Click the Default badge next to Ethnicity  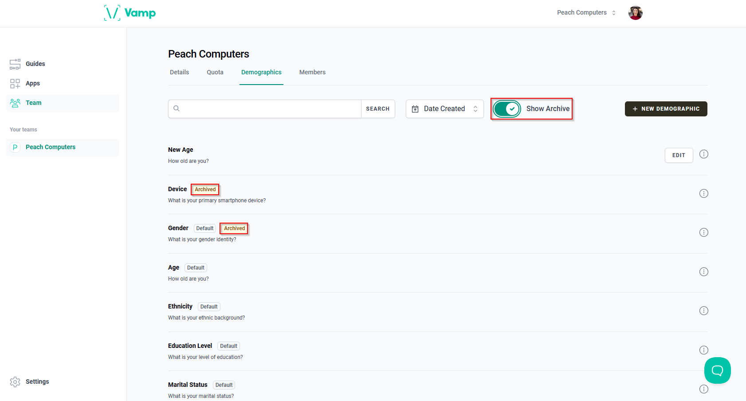[x=209, y=307]
